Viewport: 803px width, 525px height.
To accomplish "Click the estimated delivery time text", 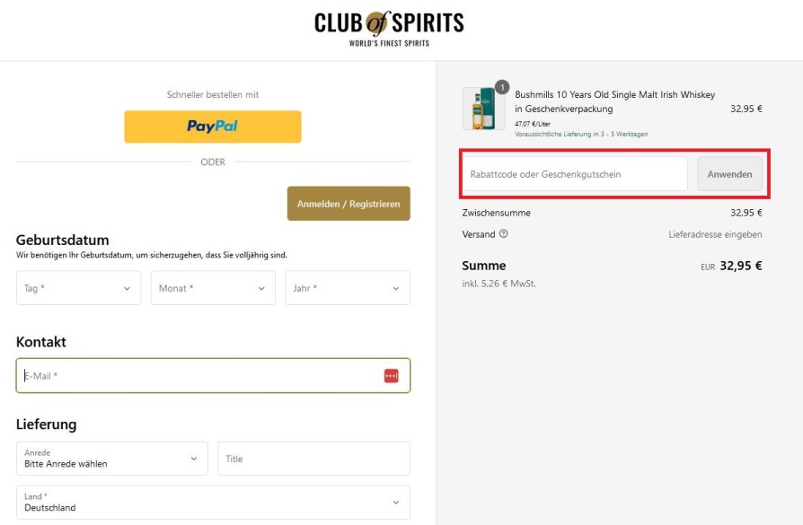I will point(581,134).
